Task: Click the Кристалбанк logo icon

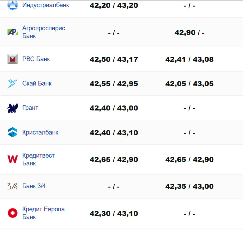Action: point(12,132)
